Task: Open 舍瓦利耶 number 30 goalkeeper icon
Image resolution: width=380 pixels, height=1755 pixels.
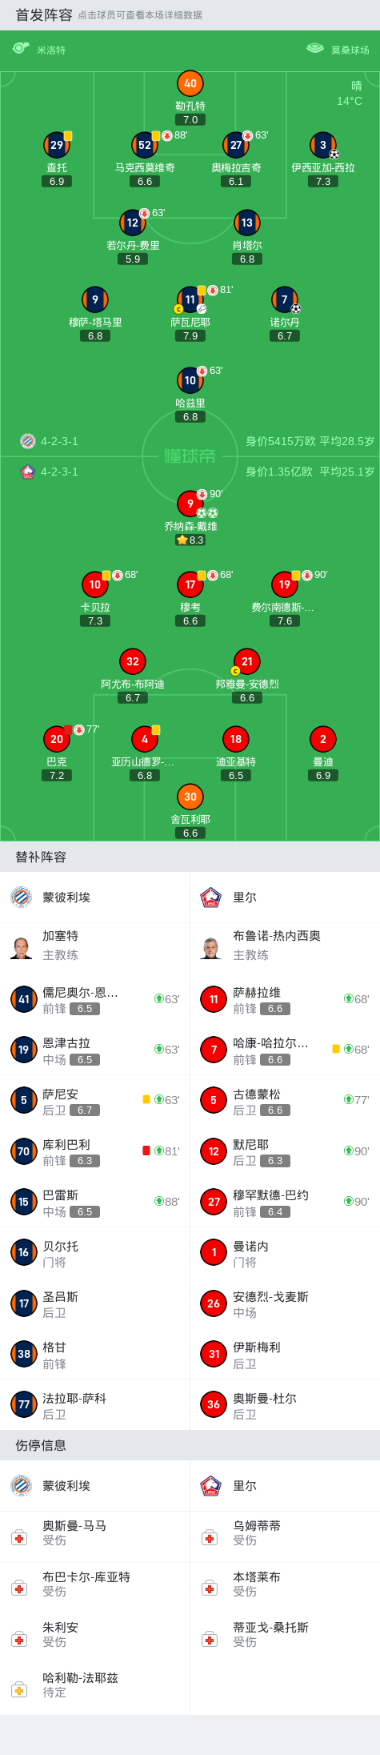Action: (x=190, y=797)
